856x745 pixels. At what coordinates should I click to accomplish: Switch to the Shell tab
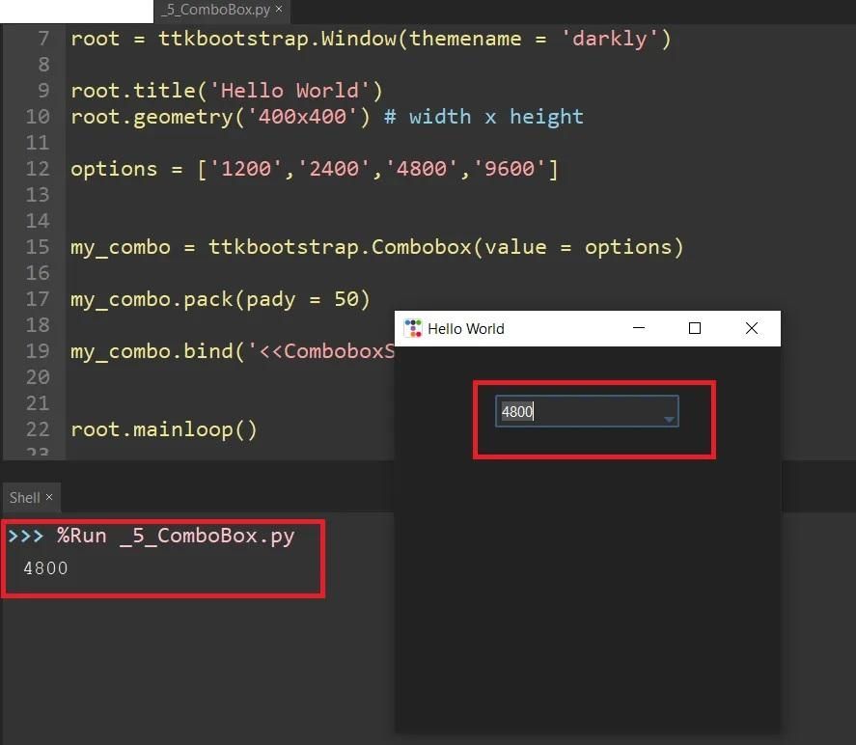pos(24,498)
